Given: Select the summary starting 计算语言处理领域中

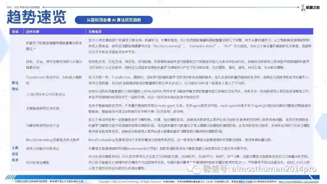Looking at the screenshot, I should [168, 149].
